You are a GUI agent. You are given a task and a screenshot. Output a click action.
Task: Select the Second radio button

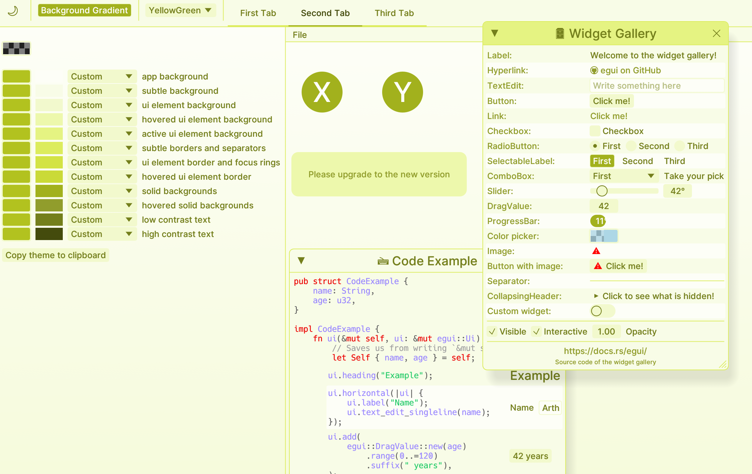tap(631, 146)
